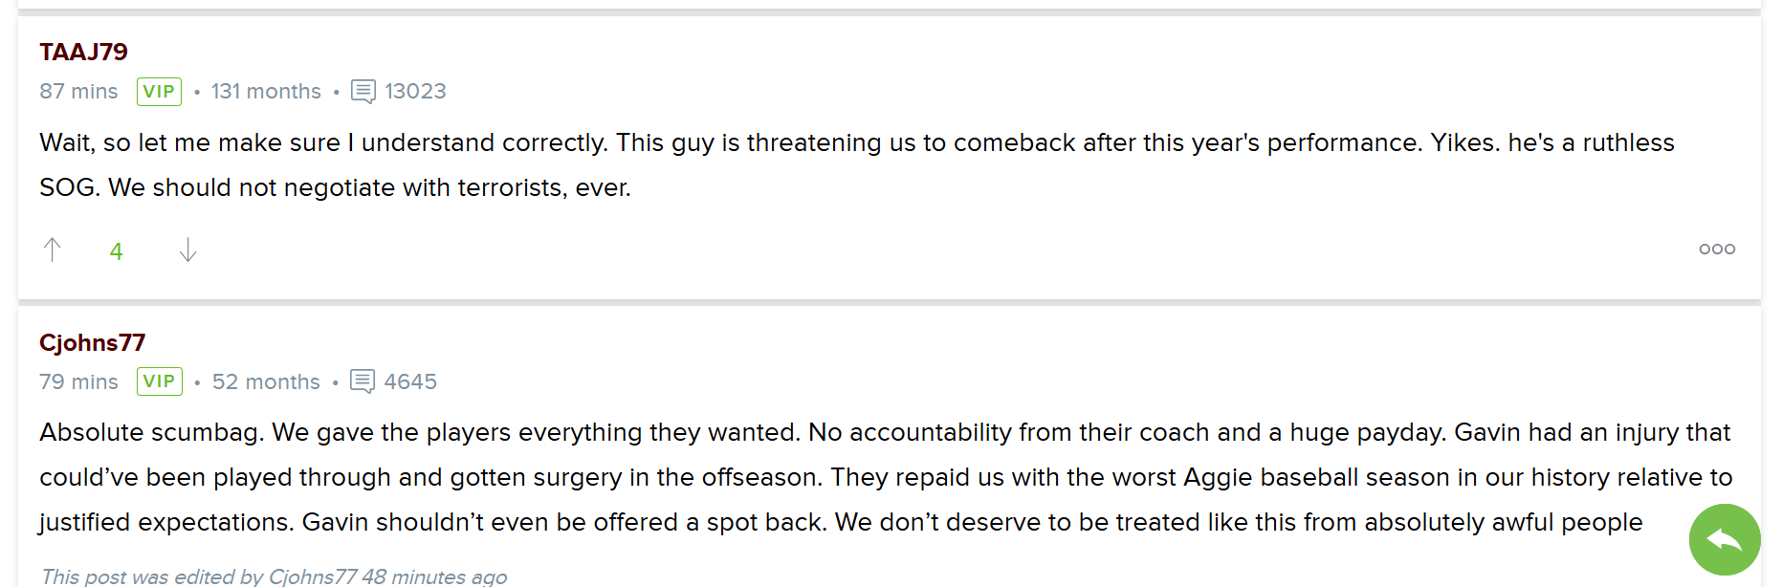The image size is (1782, 587).
Task: Open Cjohns77's user profile
Action: point(92,342)
